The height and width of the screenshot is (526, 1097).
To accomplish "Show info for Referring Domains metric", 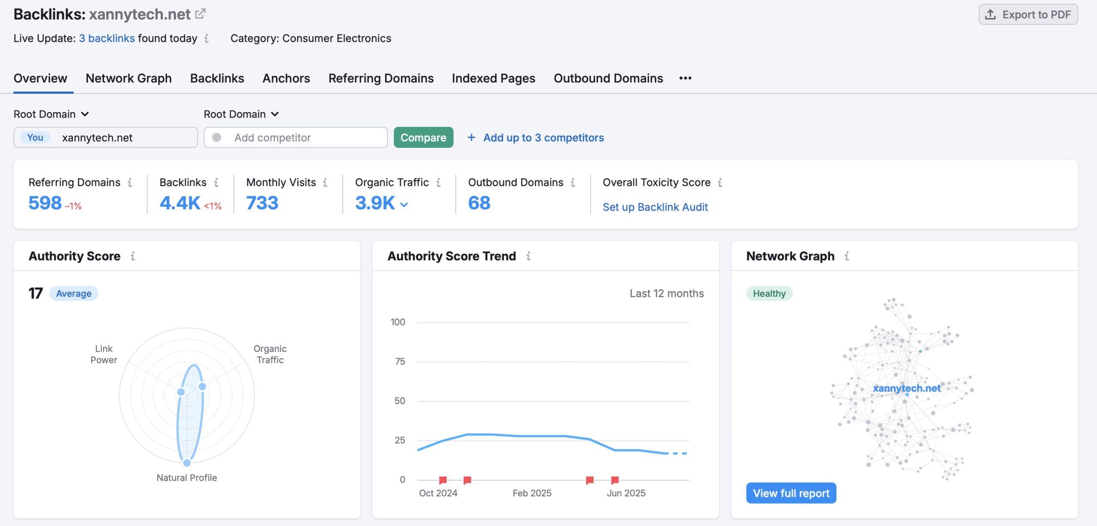I will point(130,182).
